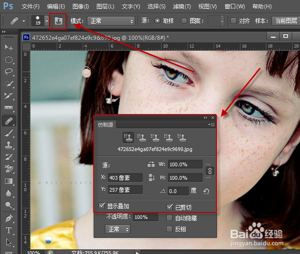Open the 视图(V) menu

point(207,6)
